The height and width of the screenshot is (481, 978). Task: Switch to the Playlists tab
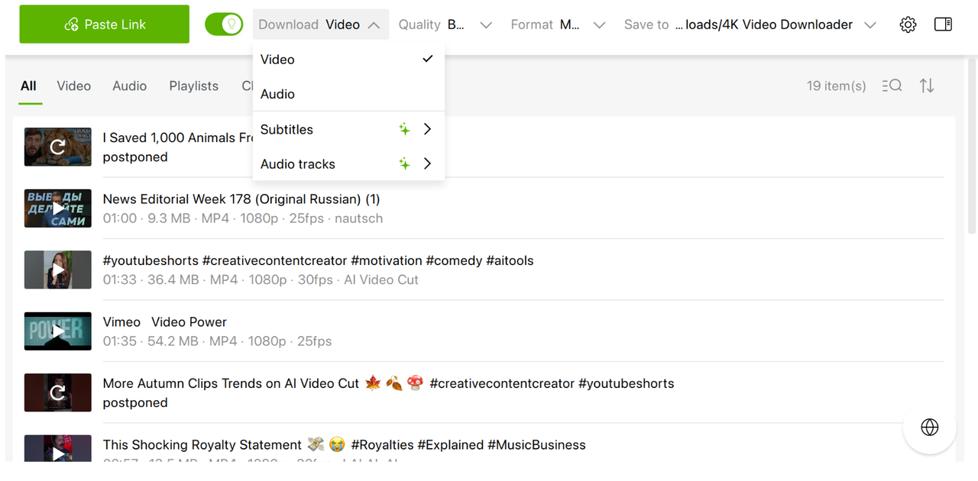[194, 86]
